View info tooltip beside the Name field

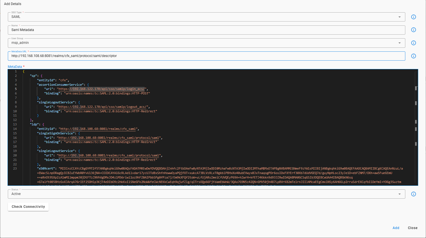413,30
